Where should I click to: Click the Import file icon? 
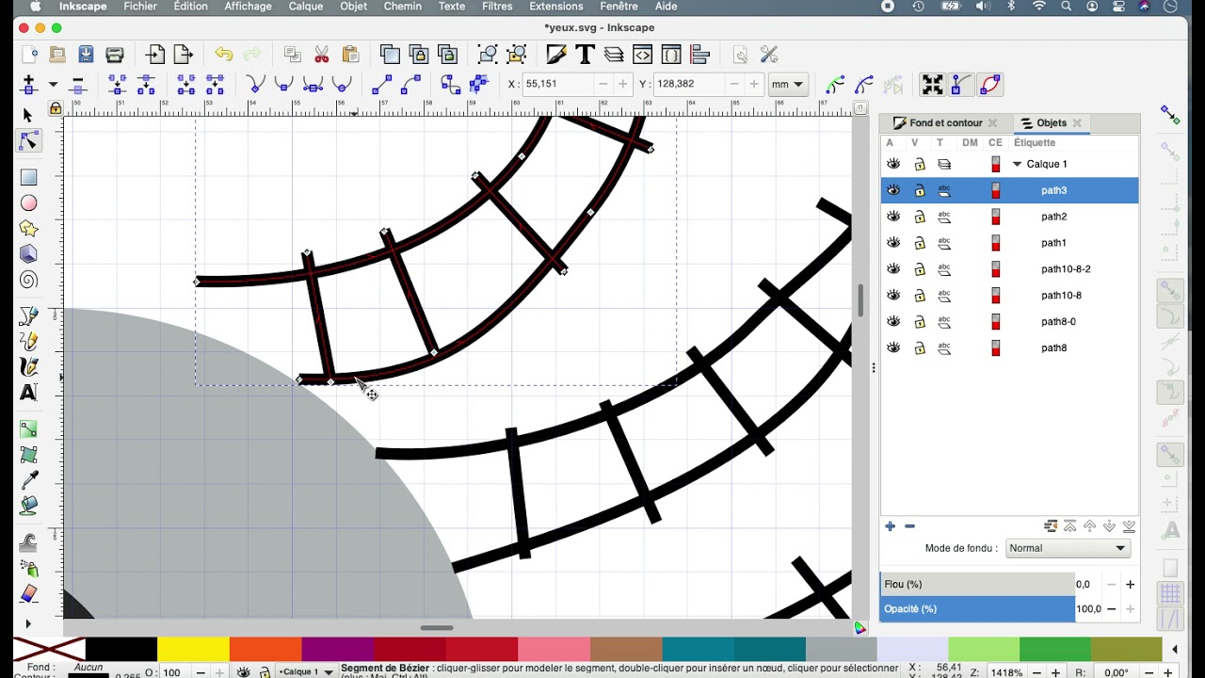(x=155, y=55)
